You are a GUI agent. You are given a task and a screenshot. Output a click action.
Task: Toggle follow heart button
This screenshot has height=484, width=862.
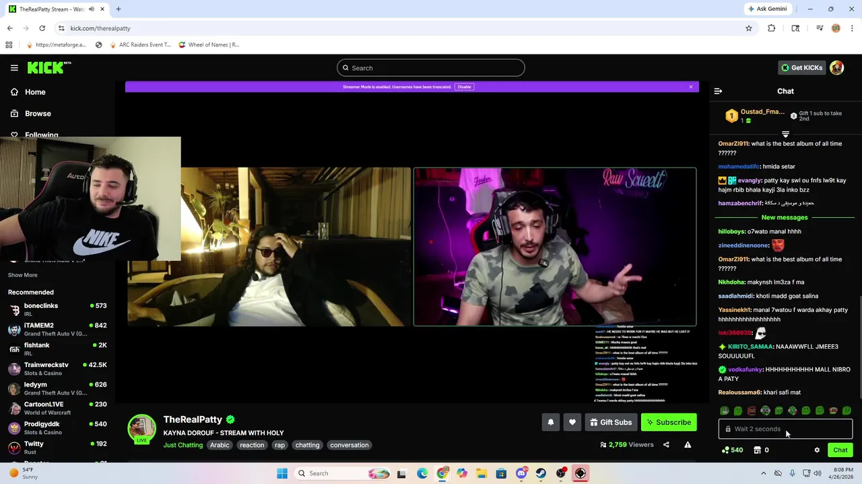pos(572,422)
